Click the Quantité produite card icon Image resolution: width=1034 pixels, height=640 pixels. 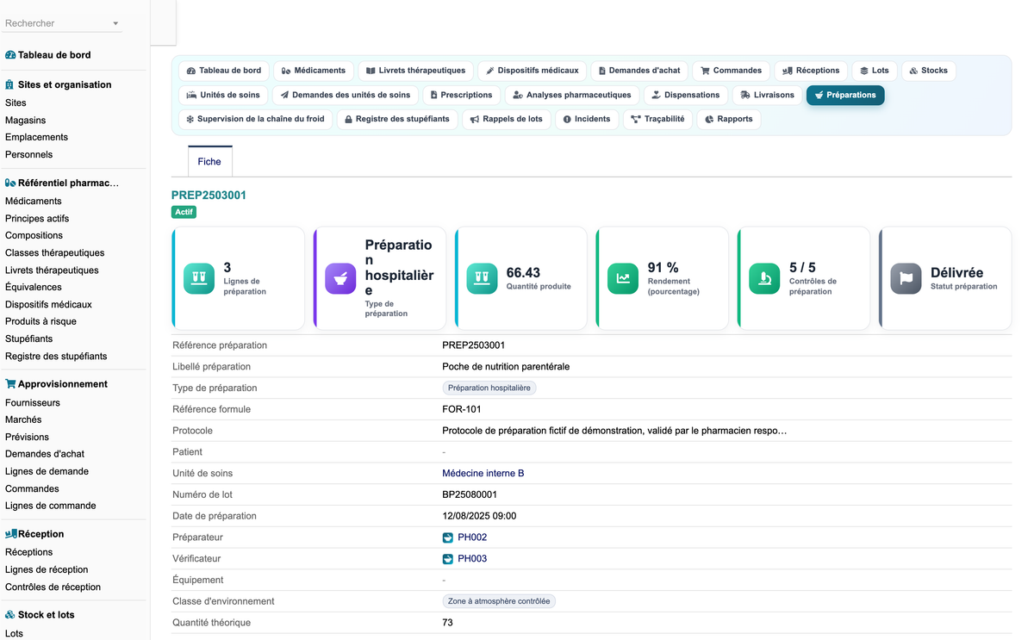coord(482,278)
